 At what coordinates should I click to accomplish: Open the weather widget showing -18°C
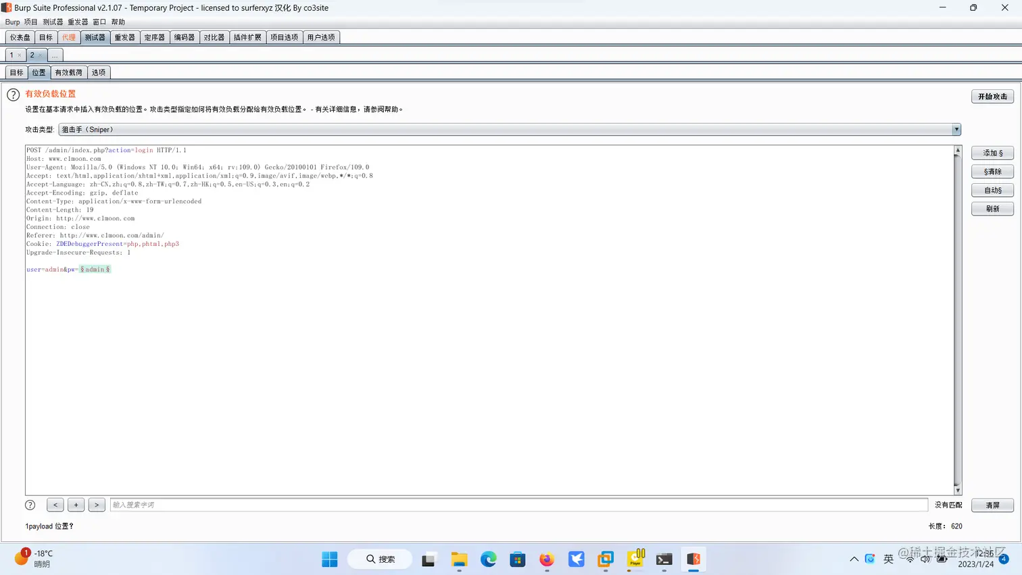tap(34, 558)
